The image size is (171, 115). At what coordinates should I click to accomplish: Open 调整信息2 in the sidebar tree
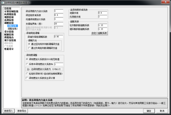pos(13,29)
